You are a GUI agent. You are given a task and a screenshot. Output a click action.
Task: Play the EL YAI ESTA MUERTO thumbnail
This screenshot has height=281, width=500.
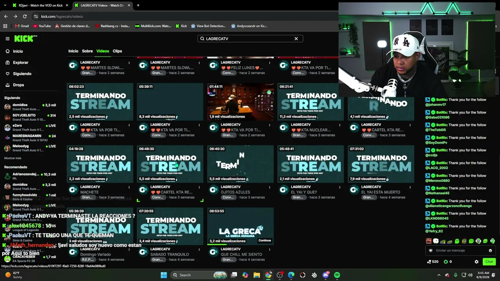tap(381, 164)
